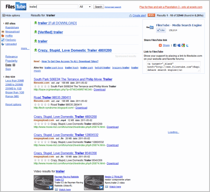Screen dimensions: 210x192
Task: Select the Range (MB) size option
Action: [12, 96]
